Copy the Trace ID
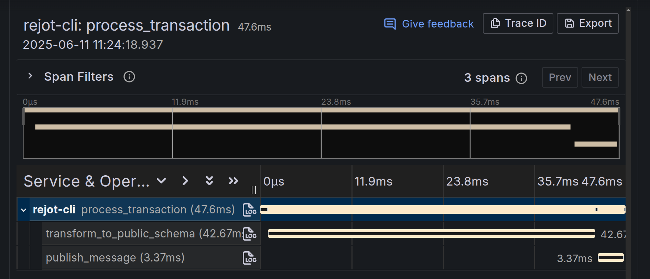Image resolution: width=650 pixels, height=279 pixels. 518,23
